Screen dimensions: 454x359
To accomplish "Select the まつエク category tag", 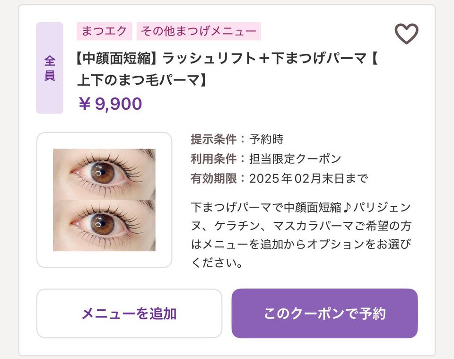I will (104, 31).
